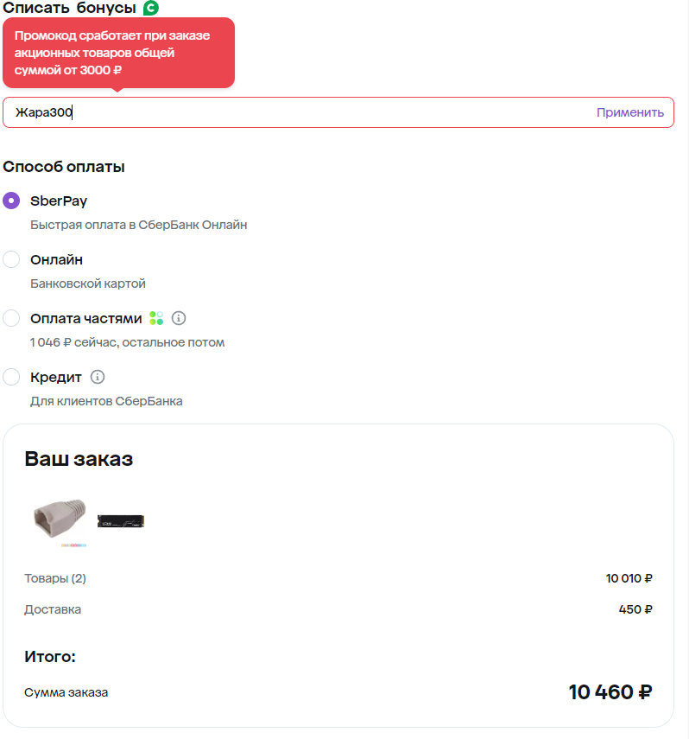Click the "Быстрая оплата в СберБанк Онлайн" description
The height and width of the screenshot is (739, 689).
(138, 225)
